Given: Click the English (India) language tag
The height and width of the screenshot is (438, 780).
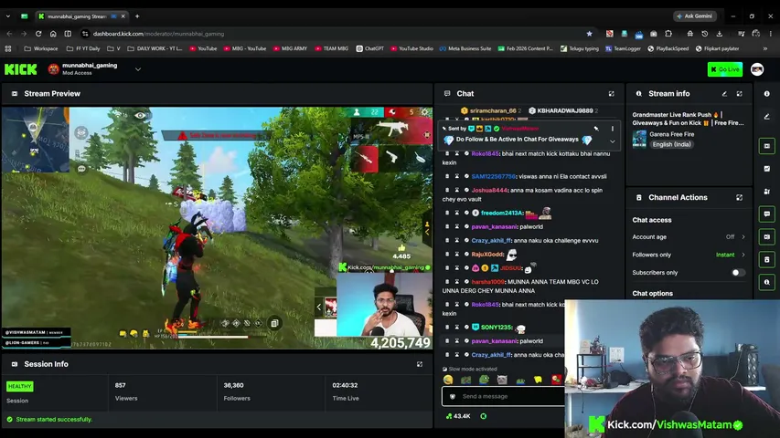Looking at the screenshot, I should point(671,144).
